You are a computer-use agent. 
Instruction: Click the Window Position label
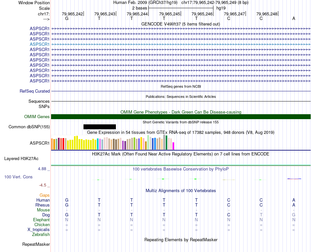click(x=34, y=3)
